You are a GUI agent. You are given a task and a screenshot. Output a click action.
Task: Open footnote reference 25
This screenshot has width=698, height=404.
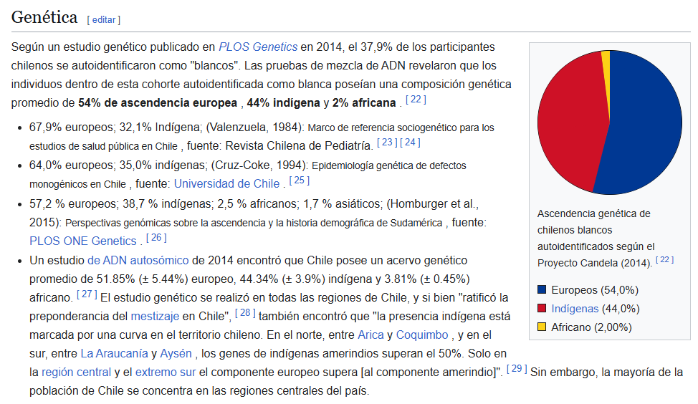coord(300,181)
